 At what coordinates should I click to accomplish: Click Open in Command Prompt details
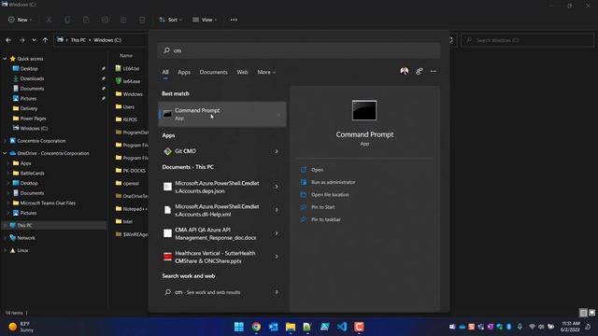317,170
